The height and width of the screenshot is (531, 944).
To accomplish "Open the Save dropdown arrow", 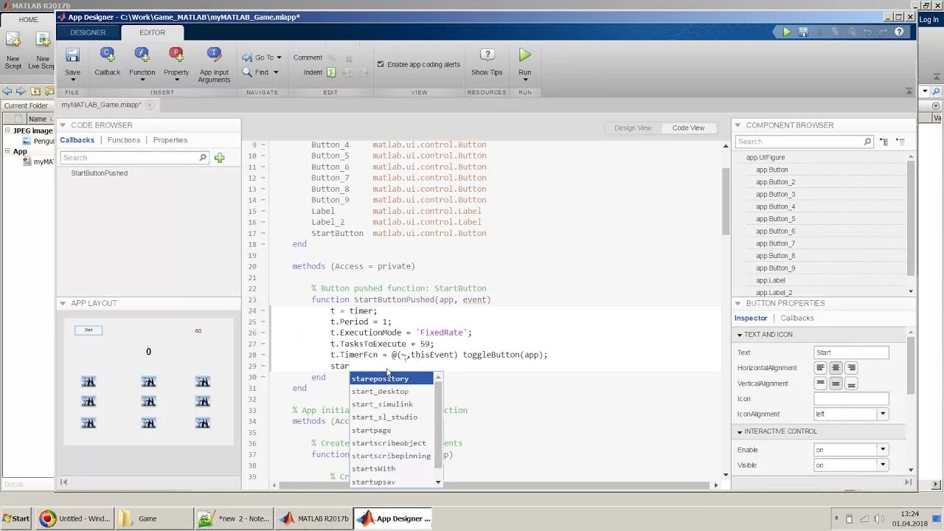I will [x=72, y=80].
